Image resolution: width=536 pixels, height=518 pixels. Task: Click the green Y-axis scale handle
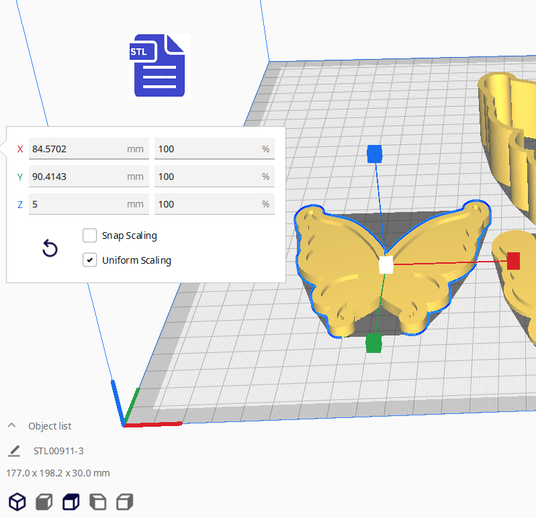[x=373, y=344]
